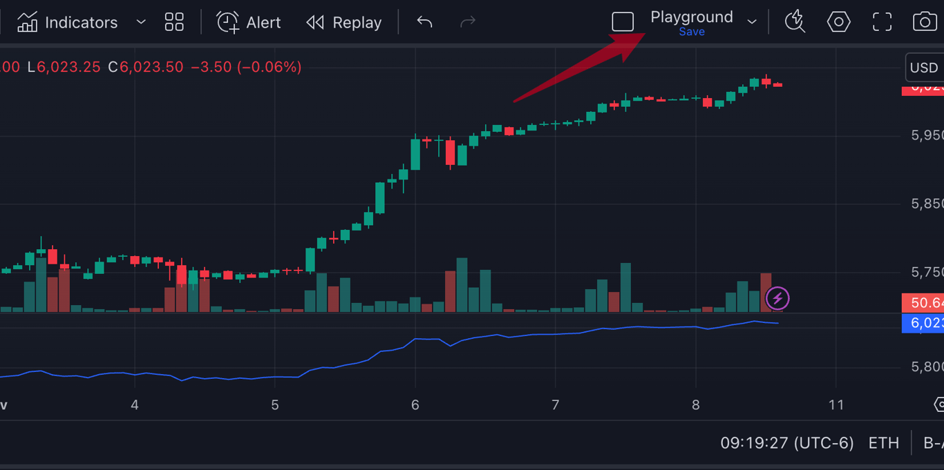Click date label 6 on time axis
This screenshot has height=470, width=944.
click(x=415, y=405)
